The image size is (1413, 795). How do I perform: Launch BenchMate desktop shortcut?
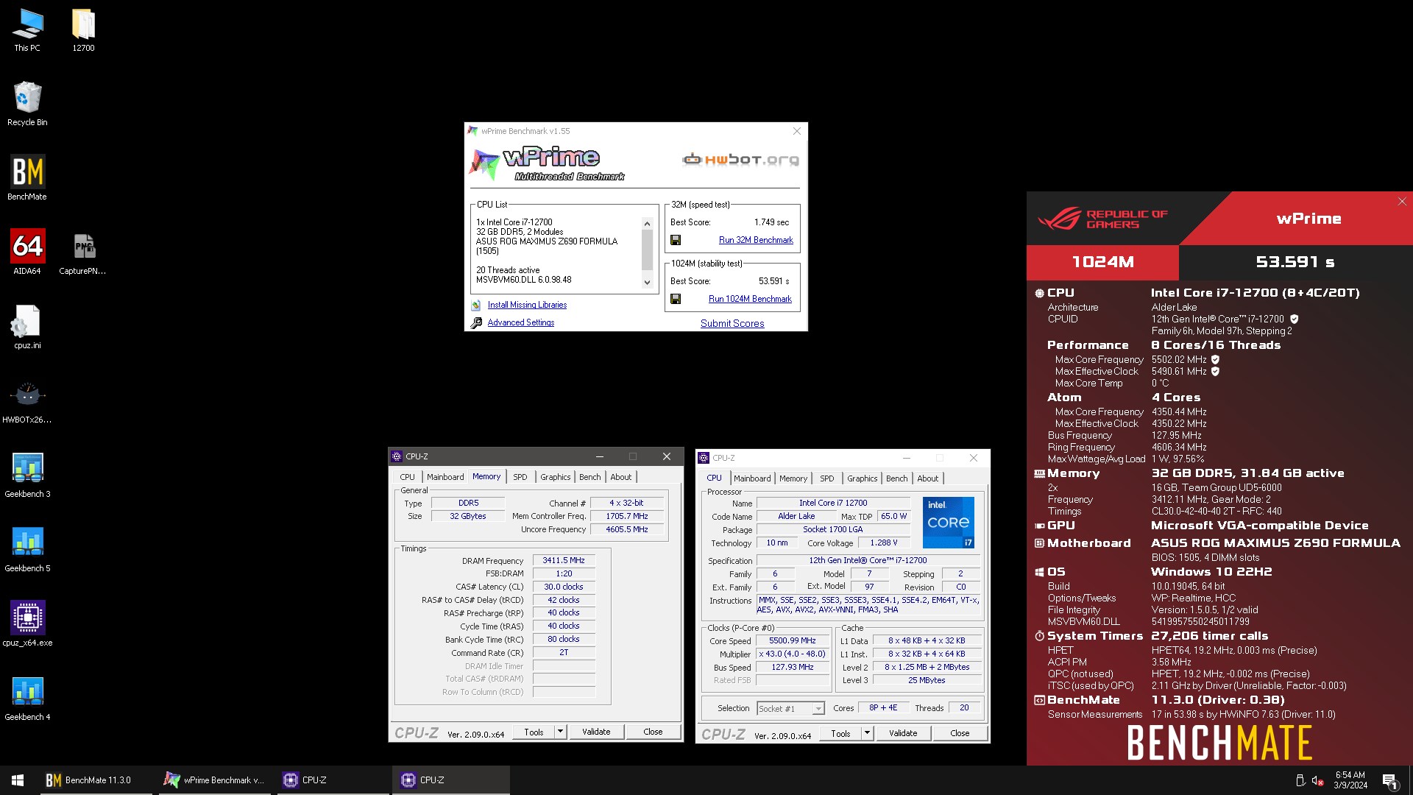27,178
